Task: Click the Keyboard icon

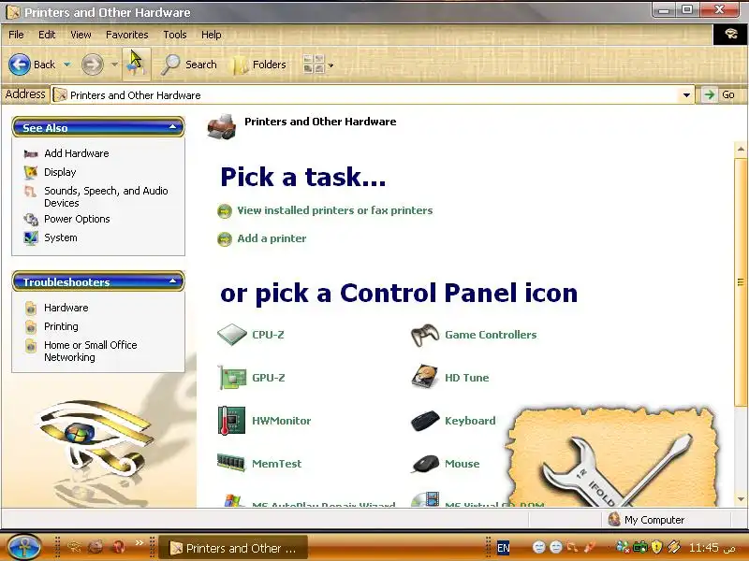Action: (x=425, y=421)
